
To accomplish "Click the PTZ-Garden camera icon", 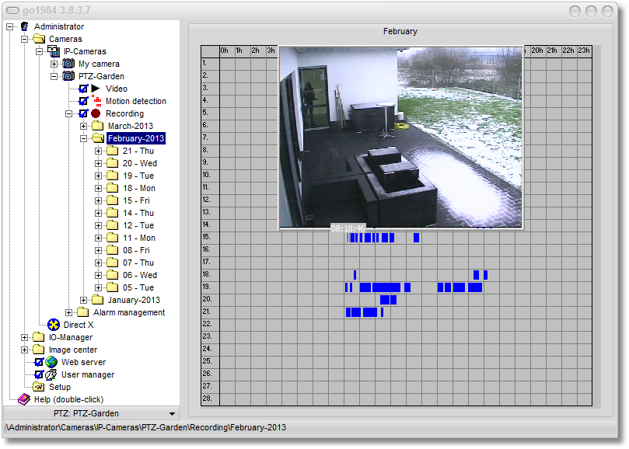I will tap(68, 76).
